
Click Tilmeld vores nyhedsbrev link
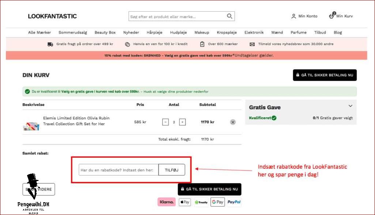pos(296,44)
